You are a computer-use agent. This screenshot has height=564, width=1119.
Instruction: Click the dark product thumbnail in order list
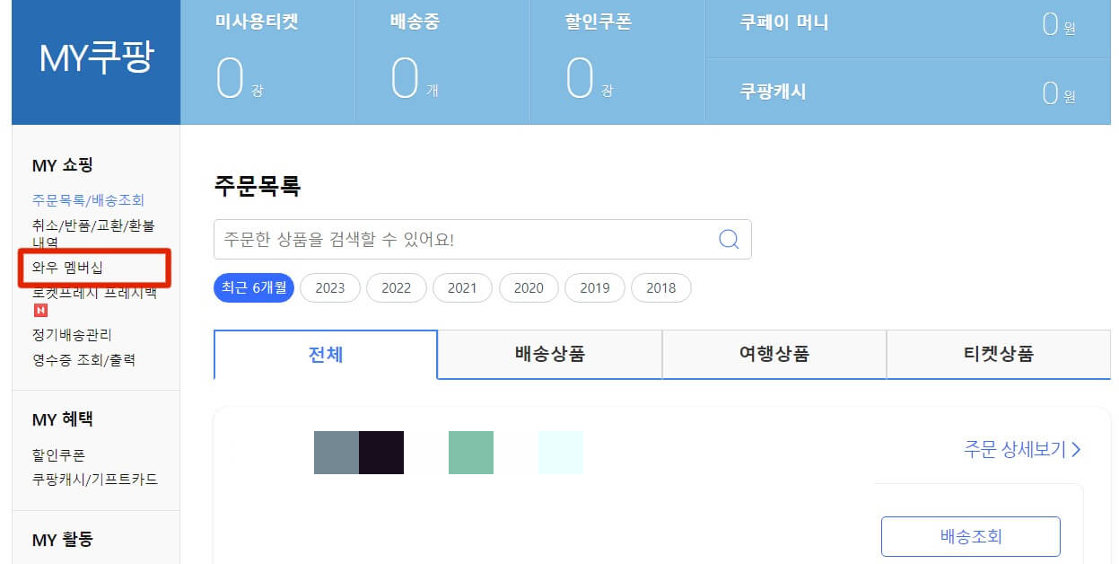point(380,452)
